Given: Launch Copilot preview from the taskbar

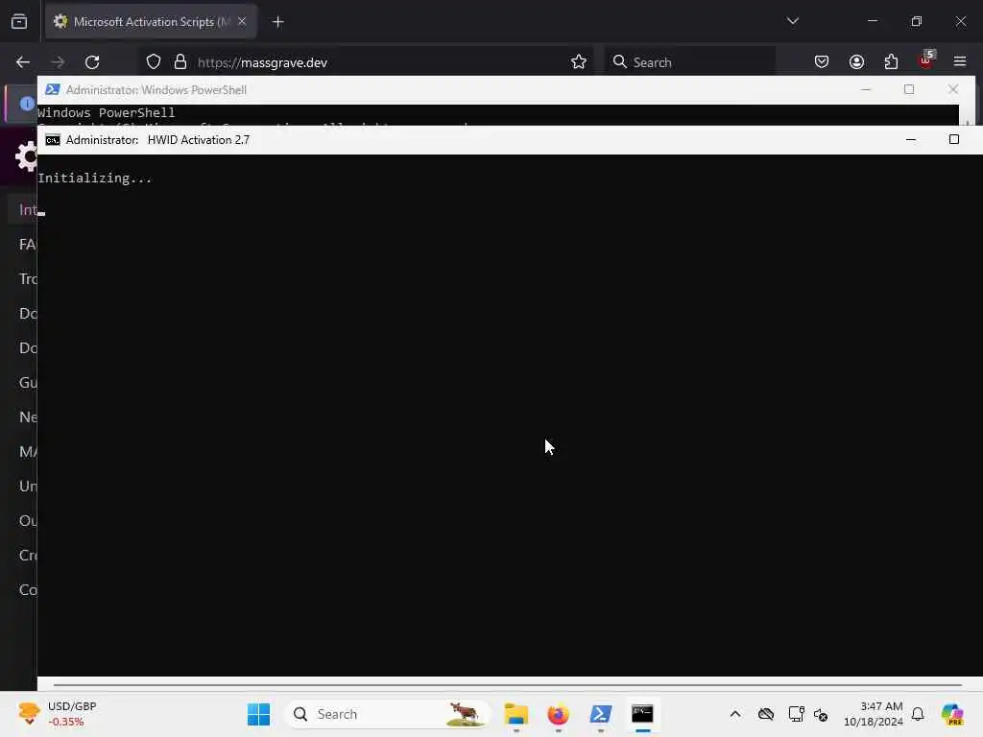Looking at the screenshot, I should click(x=952, y=714).
